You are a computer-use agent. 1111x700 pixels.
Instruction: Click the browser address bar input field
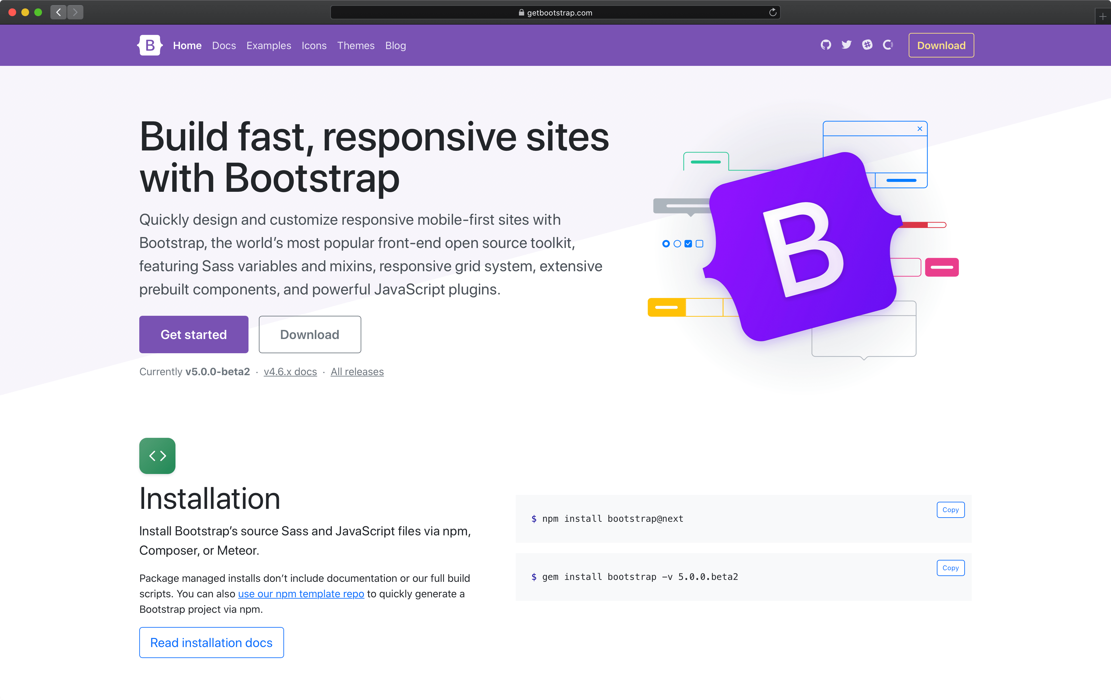click(555, 12)
